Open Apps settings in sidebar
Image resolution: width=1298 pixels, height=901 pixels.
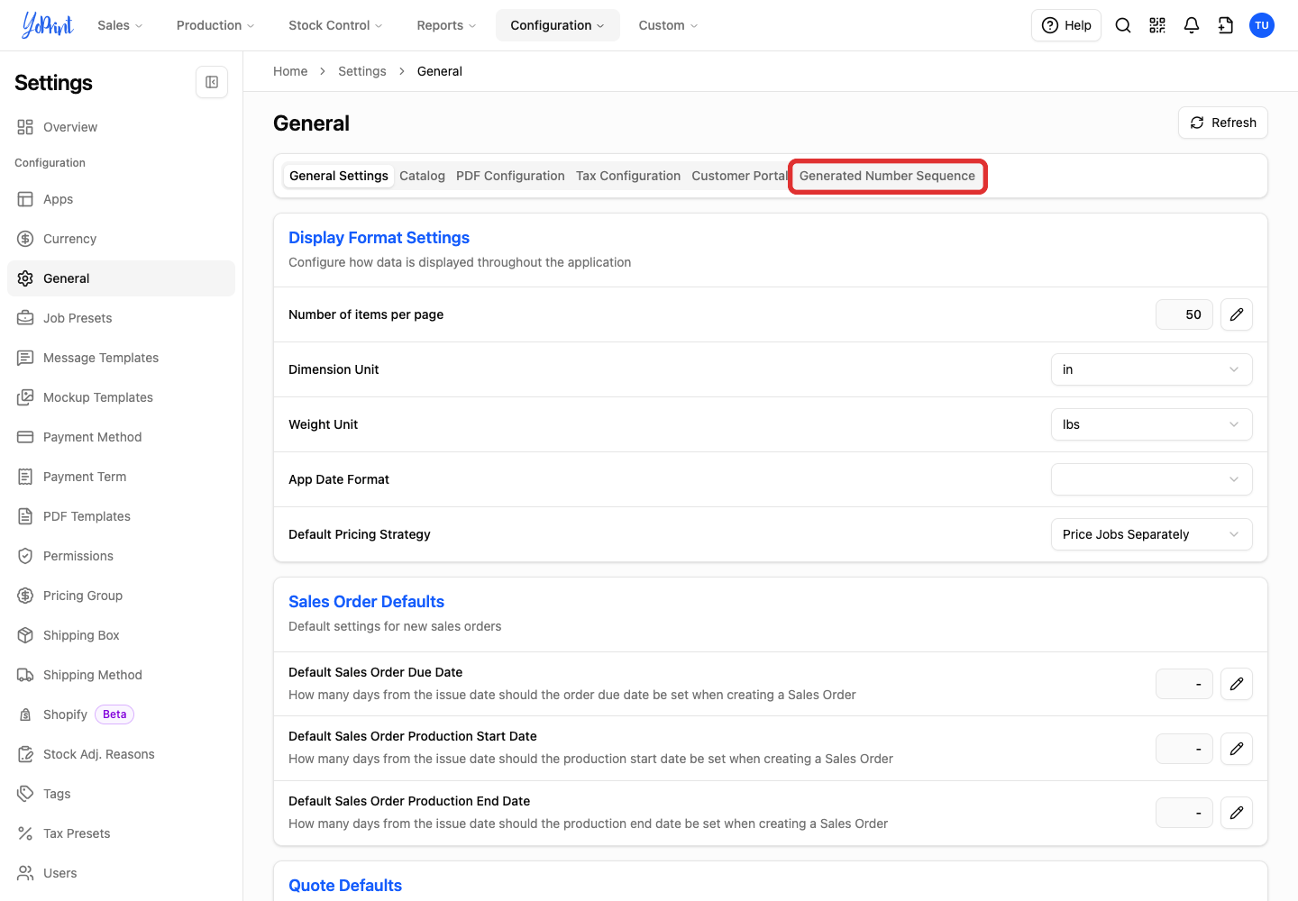pos(121,199)
